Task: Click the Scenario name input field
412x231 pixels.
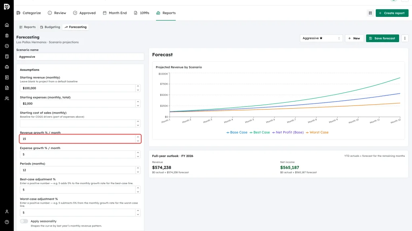Action: point(80,57)
